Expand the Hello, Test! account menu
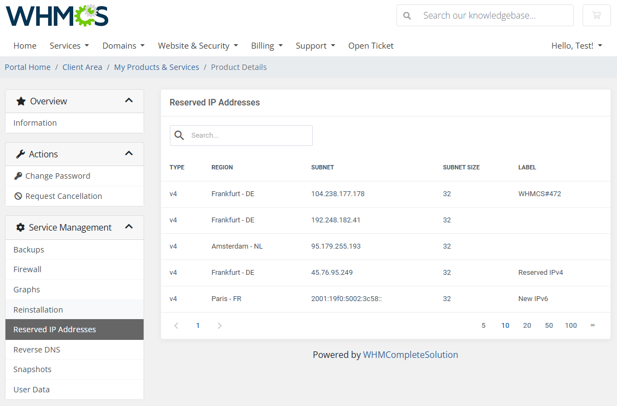The height and width of the screenshot is (406, 617). 576,46
